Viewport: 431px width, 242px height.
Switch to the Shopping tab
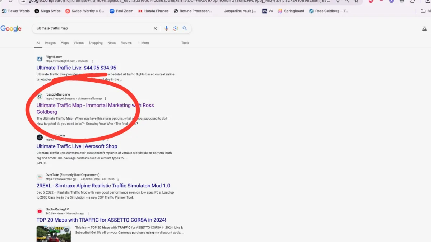click(96, 43)
